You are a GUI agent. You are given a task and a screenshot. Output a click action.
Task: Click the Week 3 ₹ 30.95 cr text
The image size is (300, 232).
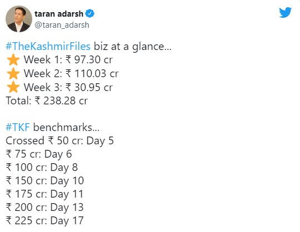pos(68,87)
